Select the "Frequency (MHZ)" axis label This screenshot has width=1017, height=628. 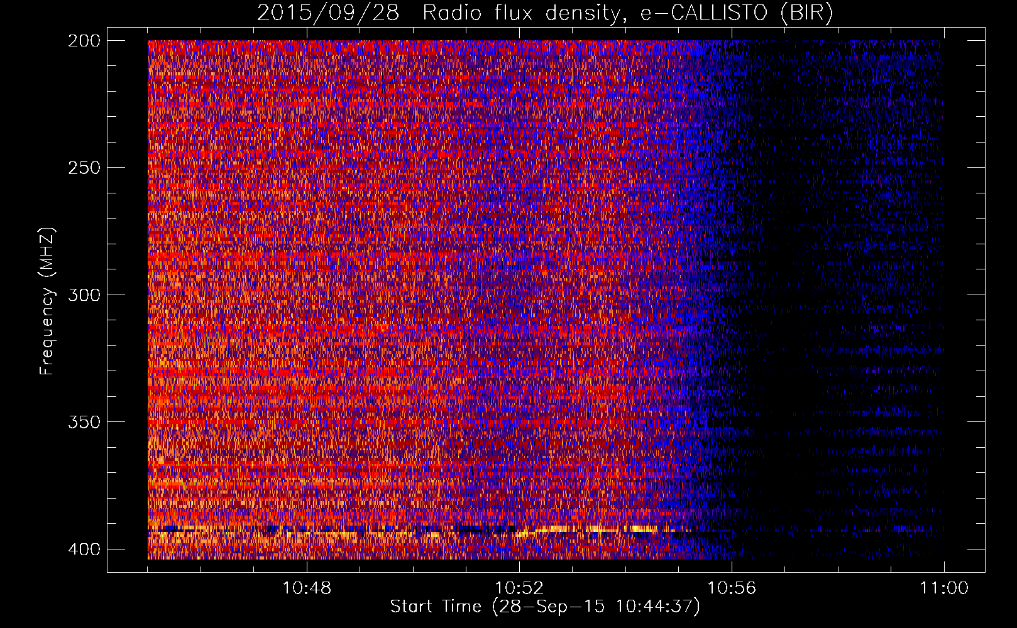pos(47,301)
